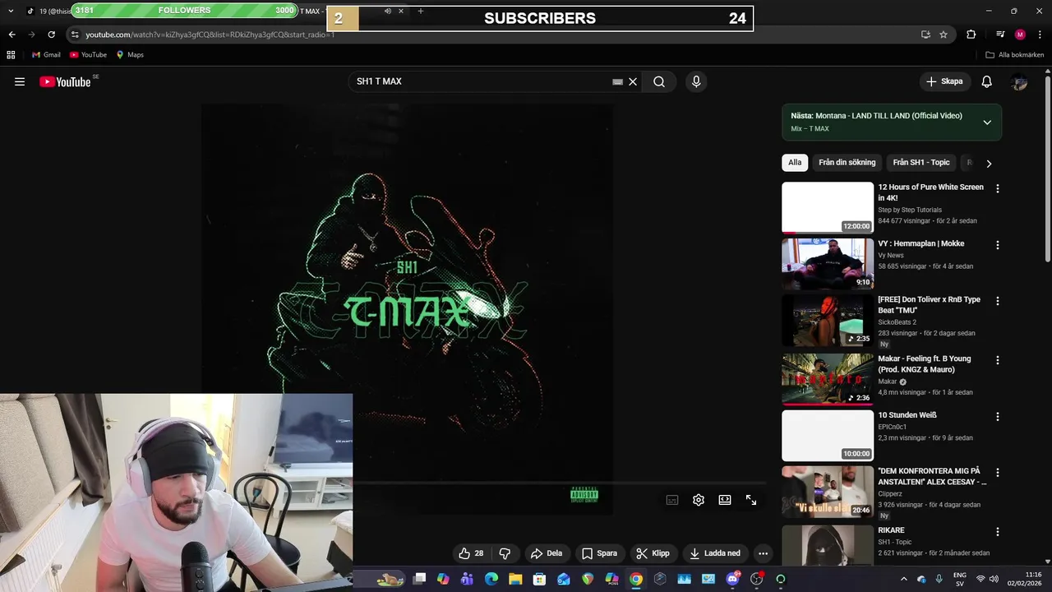This screenshot has width=1052, height=592.
Task: Run search with the magnifier button
Action: coord(659,81)
